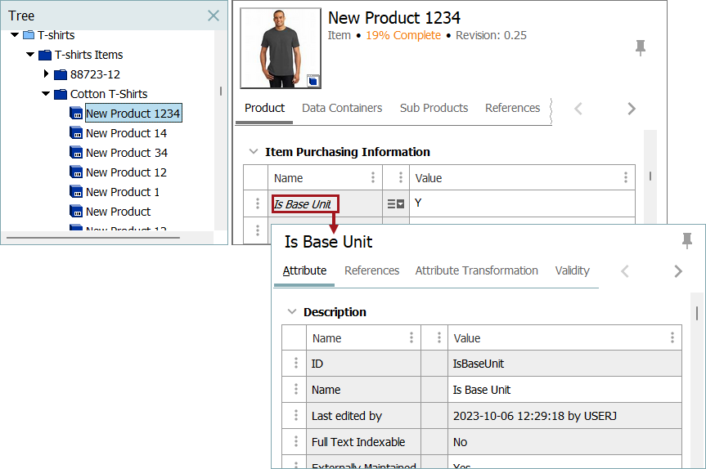Image resolution: width=706 pixels, height=469 pixels.
Task: Open the Is Base Unit attribute link
Action: [303, 204]
